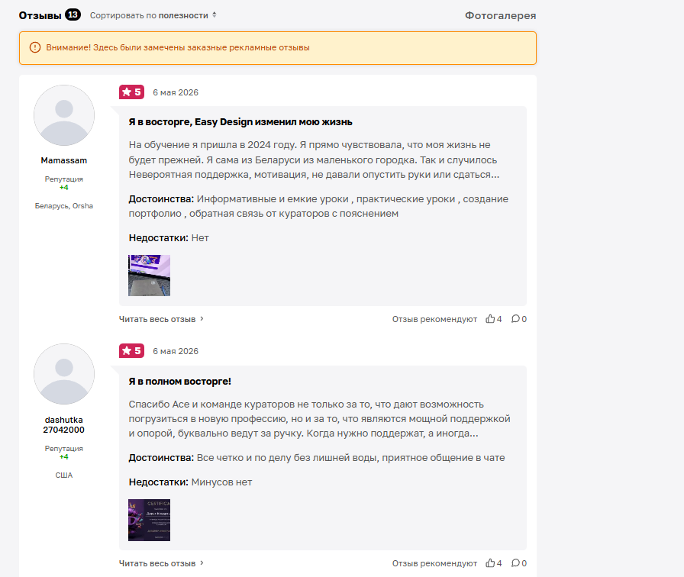Click 'США' location under dashutka
This screenshot has width=684, height=577.
click(64, 475)
